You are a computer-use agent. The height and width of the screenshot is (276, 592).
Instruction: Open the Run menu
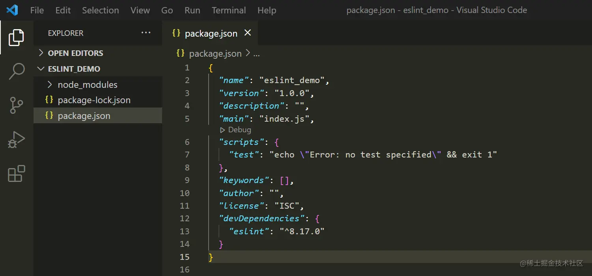pyautogui.click(x=192, y=10)
